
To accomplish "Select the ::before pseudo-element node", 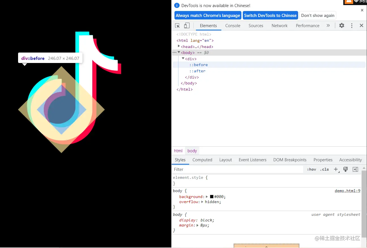I will [x=198, y=65].
